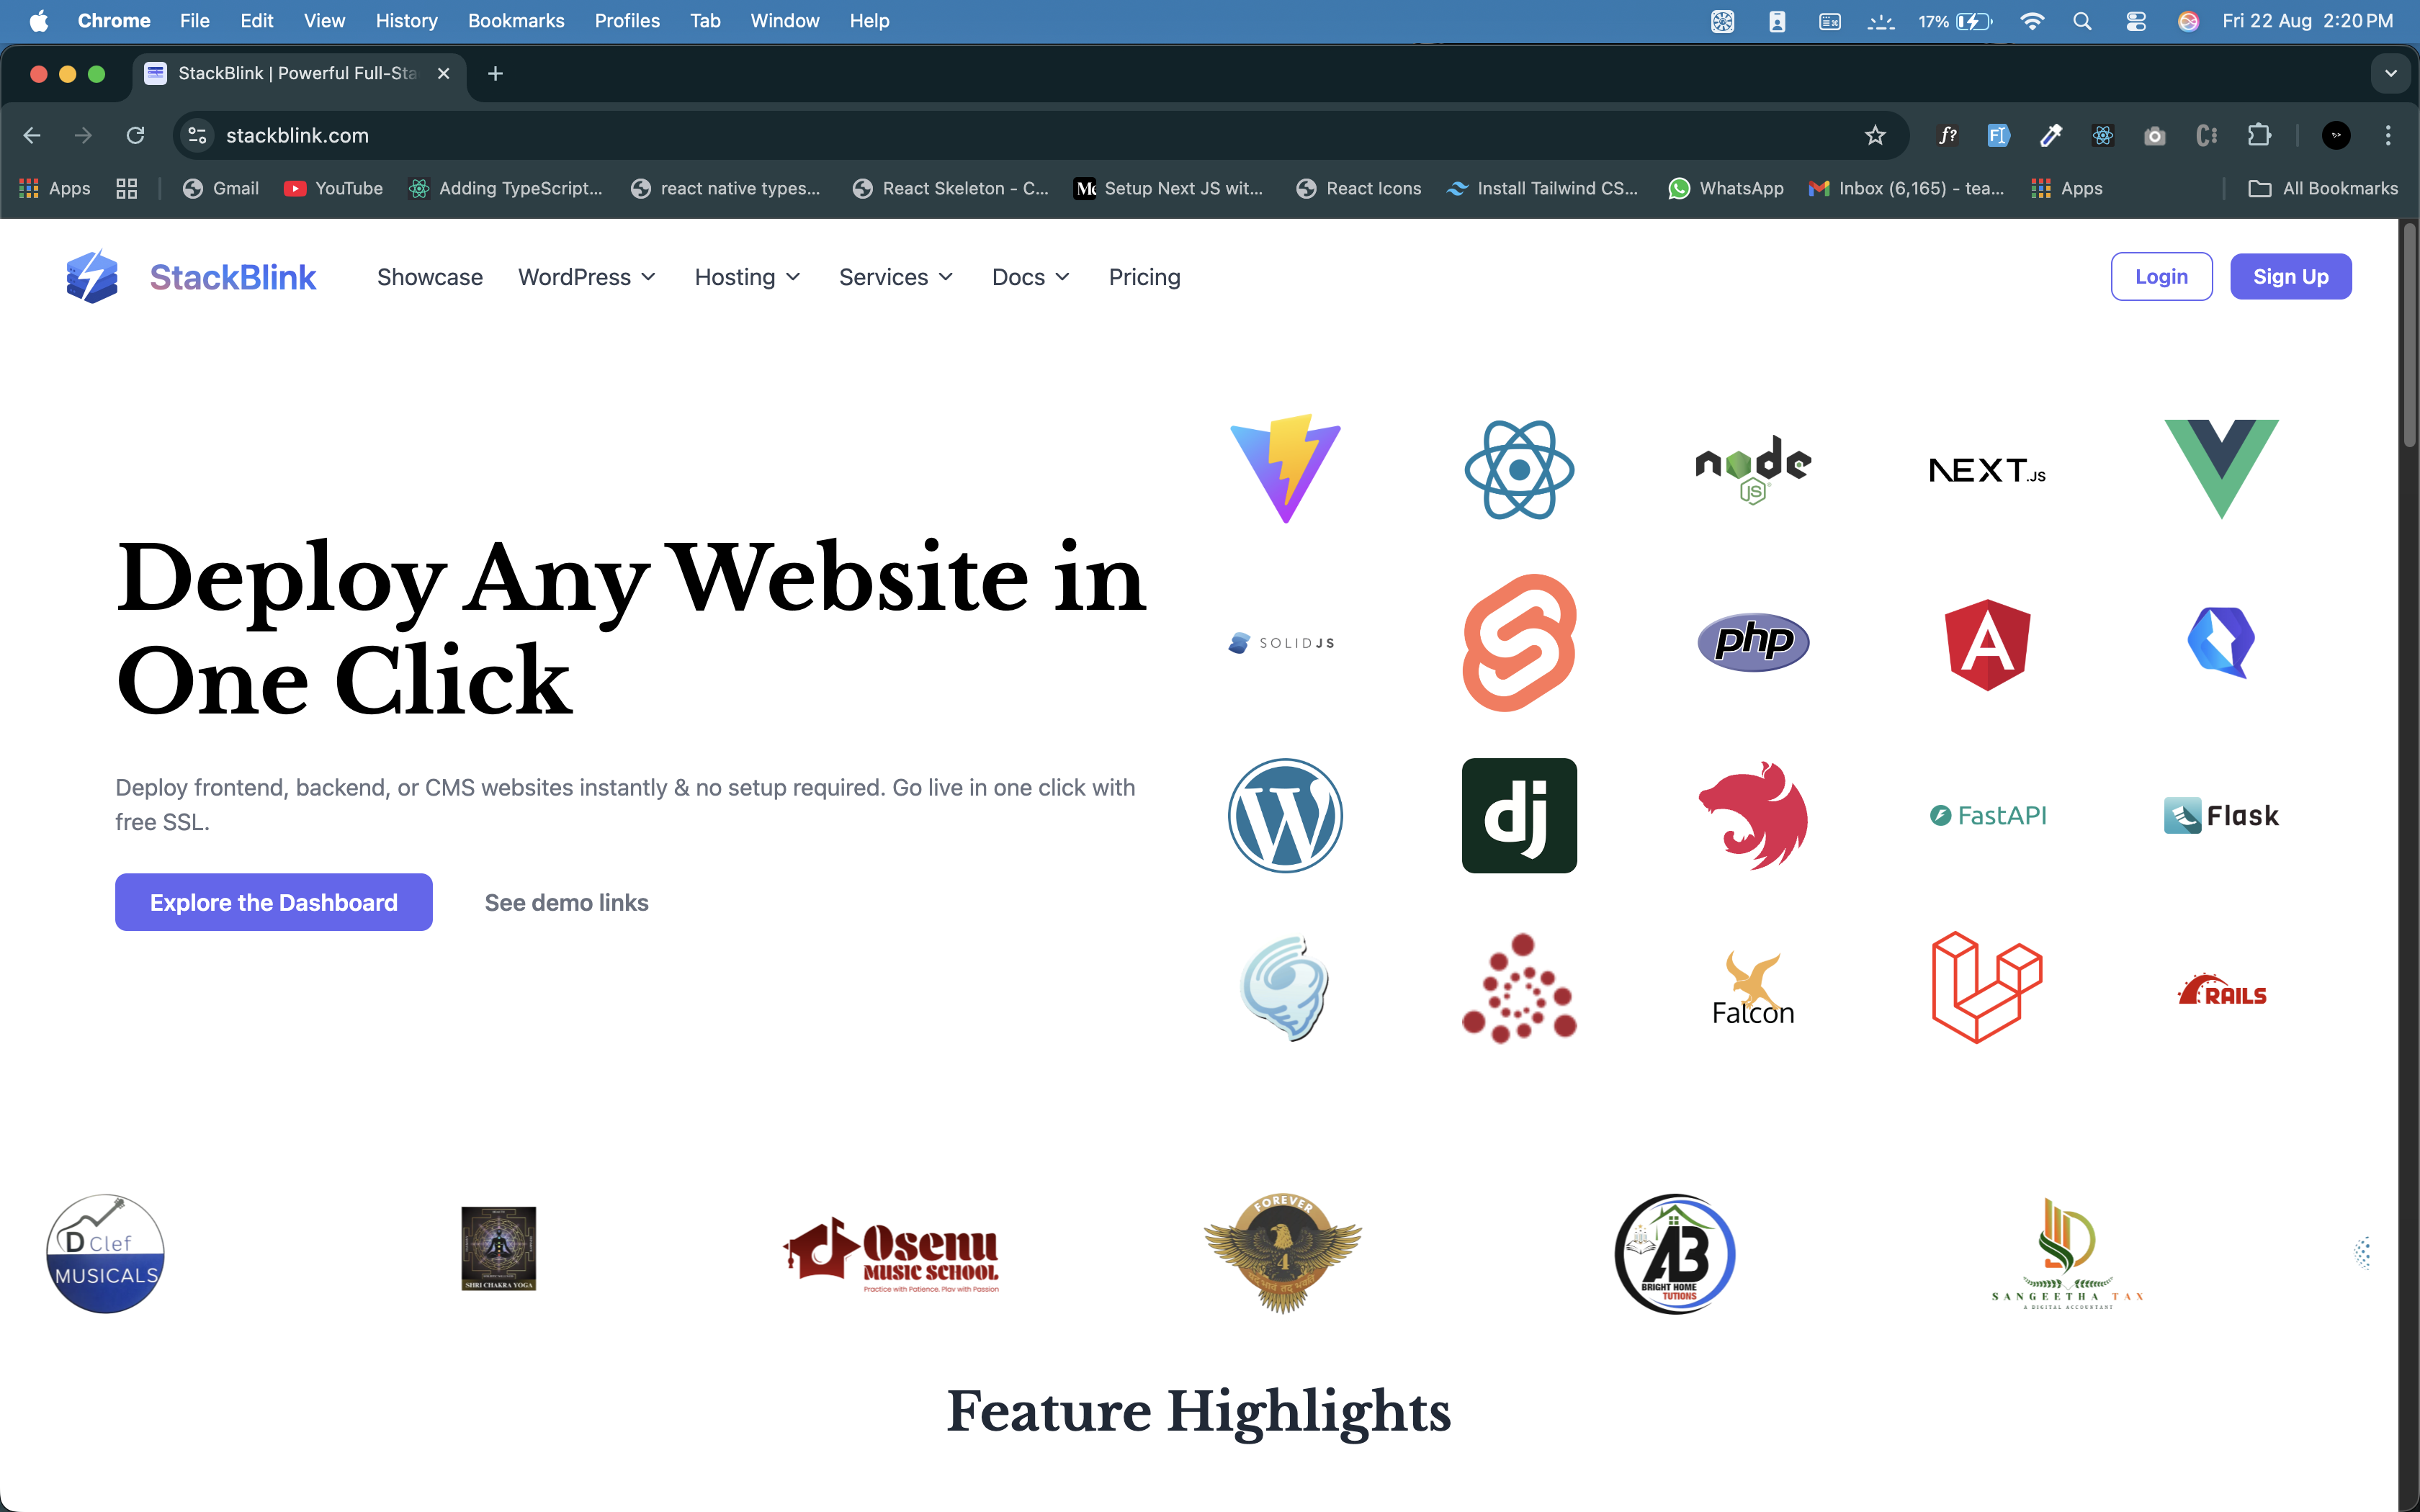
Task: Select the Ruby on Rails logo
Action: (x=2223, y=990)
